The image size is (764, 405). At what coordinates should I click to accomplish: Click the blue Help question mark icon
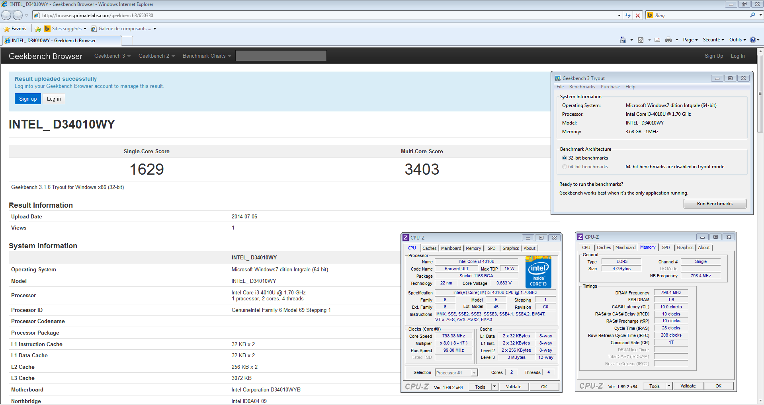[x=753, y=40]
